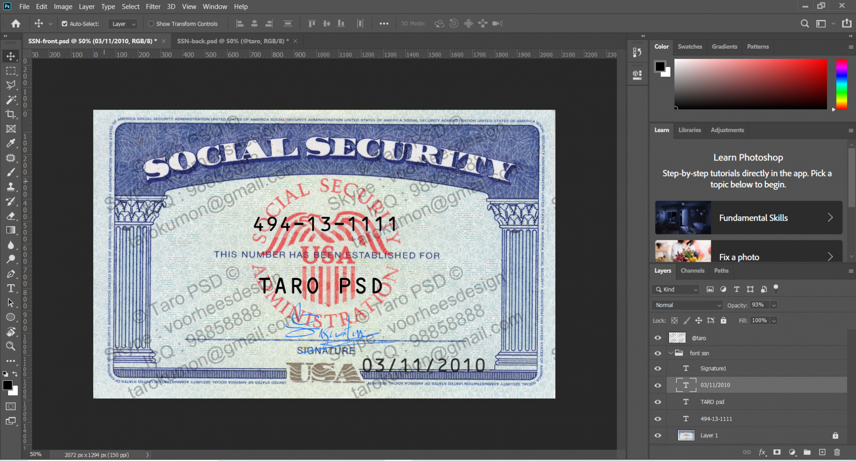This screenshot has height=461, width=856.
Task: Expand the status bar info arrow
Action: (147, 455)
